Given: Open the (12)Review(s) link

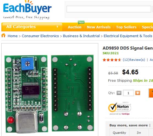Looking at the screenshot, I should (x=134, y=60).
